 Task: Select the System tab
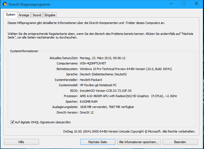point(11,15)
